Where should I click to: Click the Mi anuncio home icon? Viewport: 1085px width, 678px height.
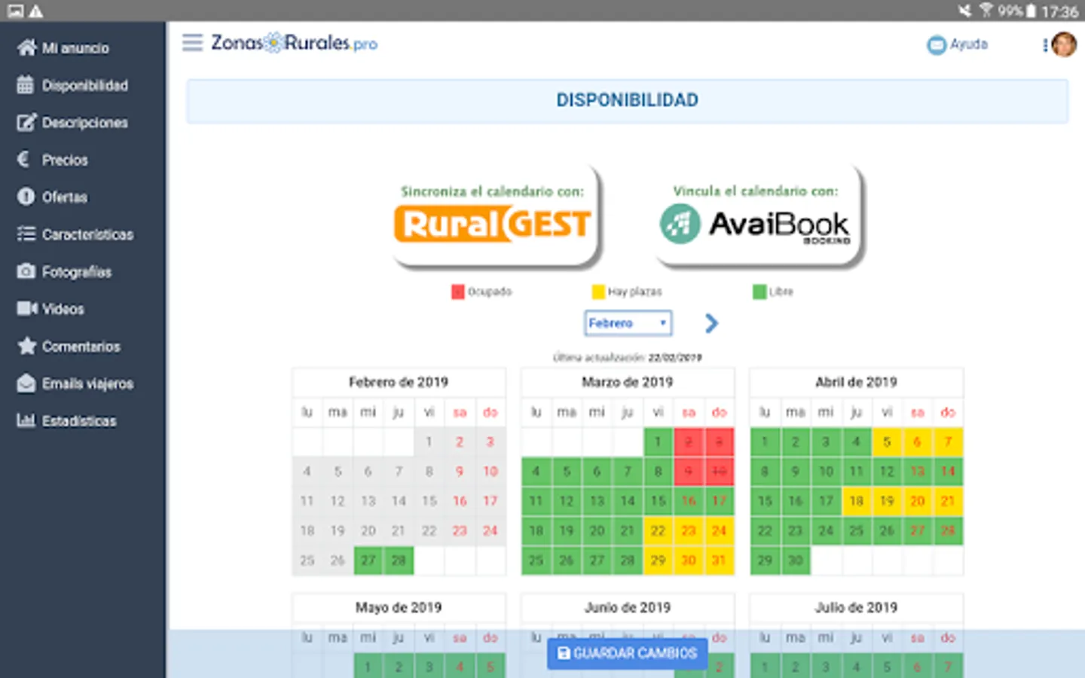[x=26, y=47]
